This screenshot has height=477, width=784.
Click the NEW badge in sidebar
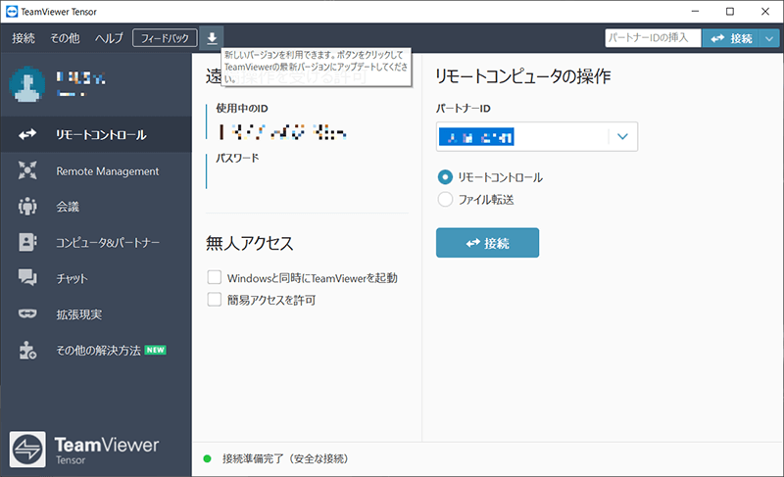156,350
